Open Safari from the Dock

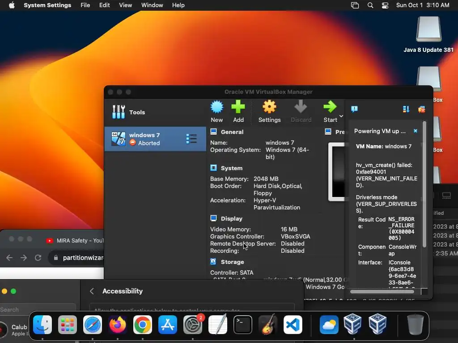(93, 325)
